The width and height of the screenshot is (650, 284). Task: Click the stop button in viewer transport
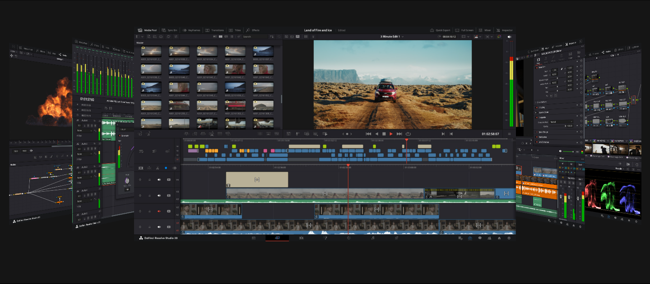384,134
